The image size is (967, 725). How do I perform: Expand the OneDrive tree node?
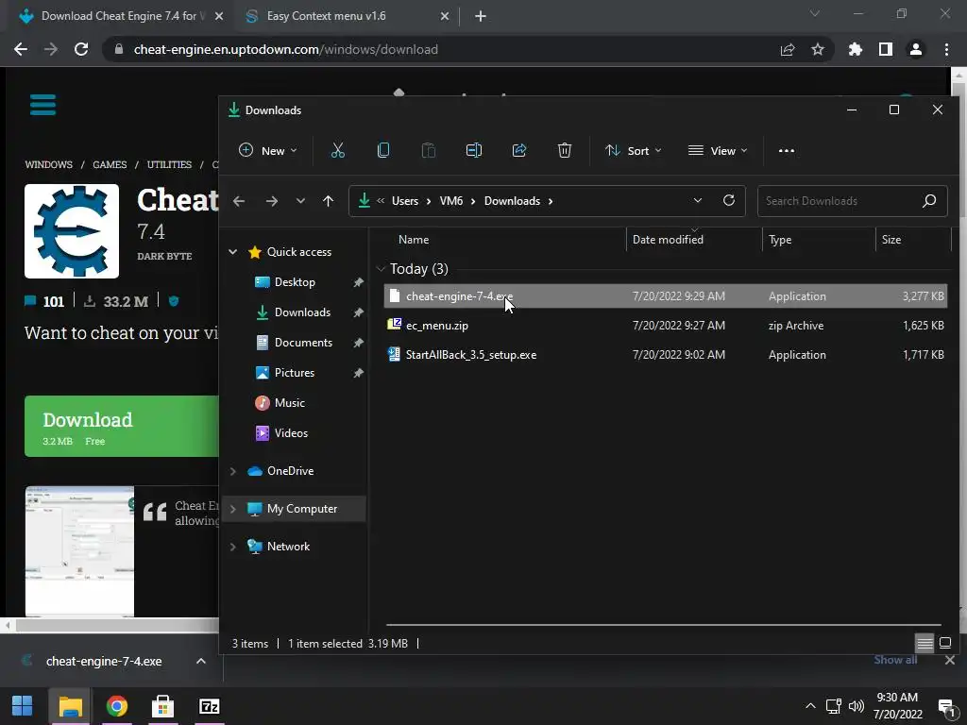[x=233, y=471]
